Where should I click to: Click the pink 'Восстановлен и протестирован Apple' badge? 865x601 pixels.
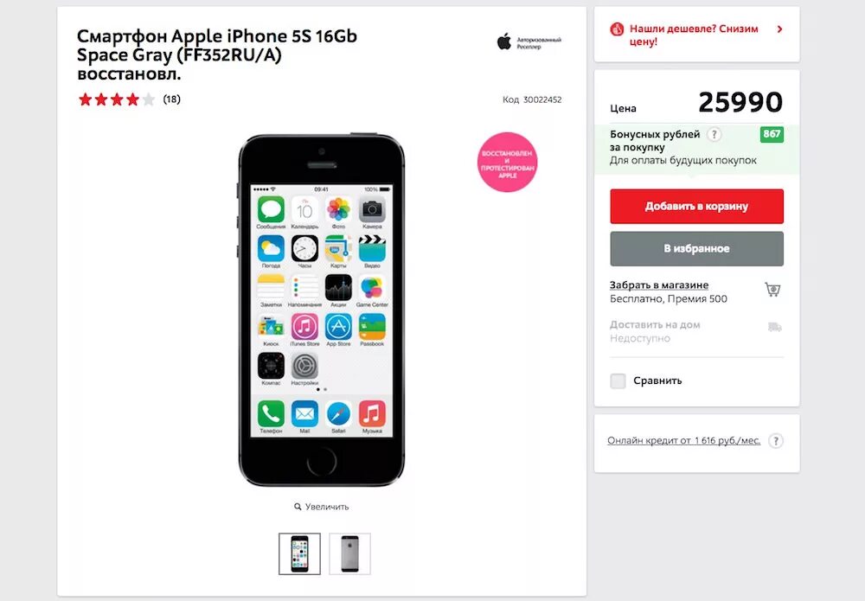[507, 162]
